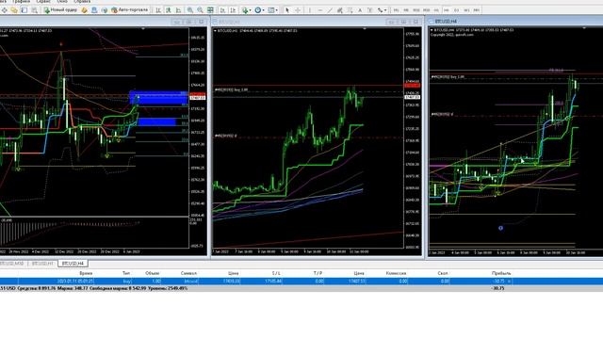Tile chart windows with the grid icon

pos(210,10)
